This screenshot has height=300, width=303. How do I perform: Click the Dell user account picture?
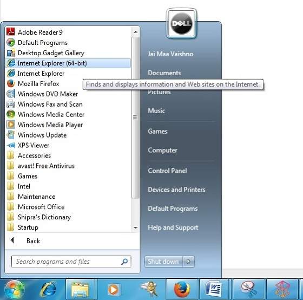(181, 23)
